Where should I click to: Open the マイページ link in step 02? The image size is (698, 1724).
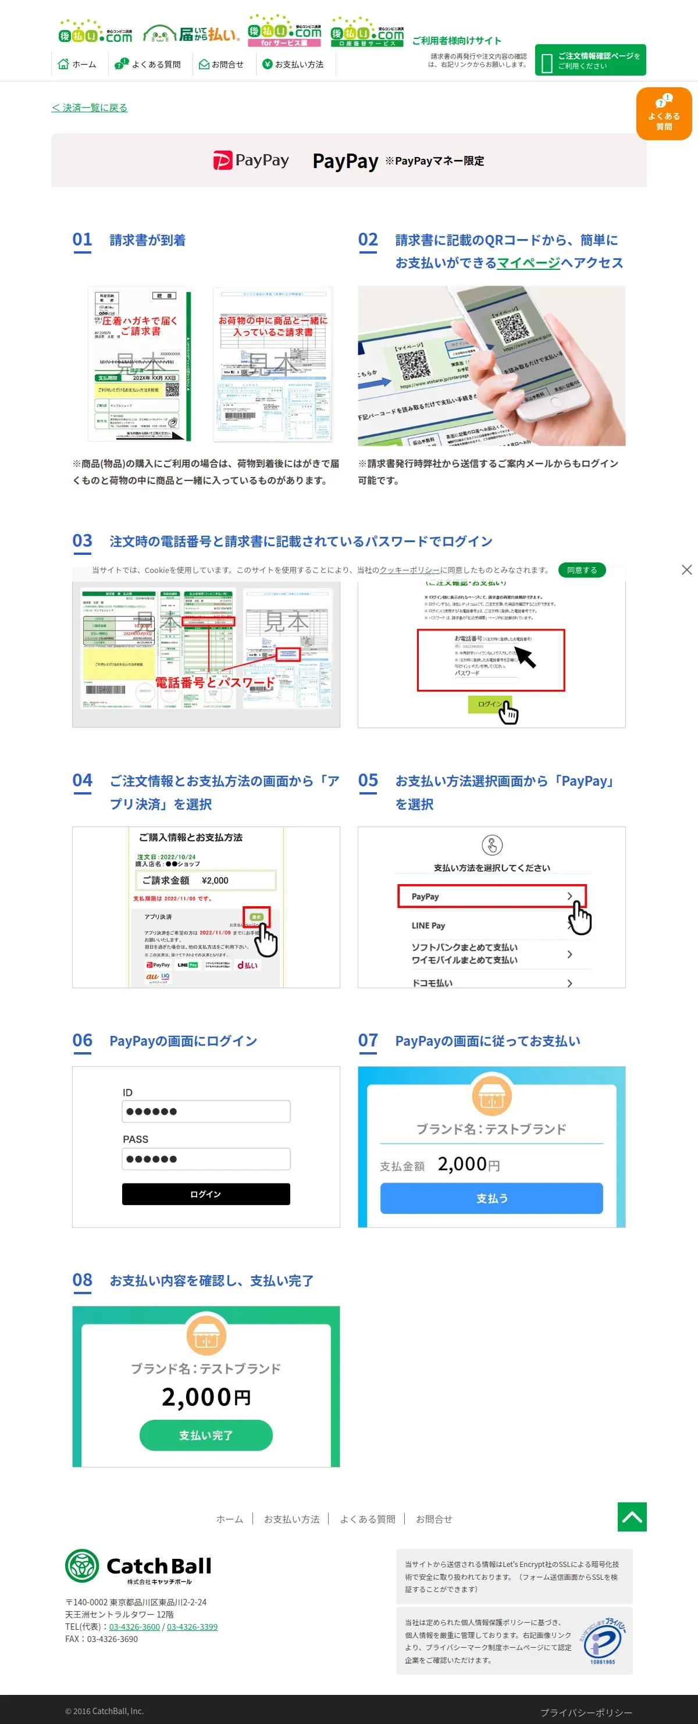pos(528,263)
